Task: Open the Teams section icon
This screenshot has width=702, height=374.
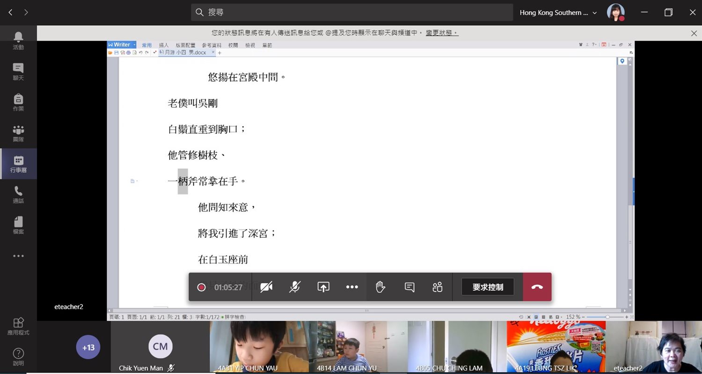Action: pyautogui.click(x=18, y=133)
